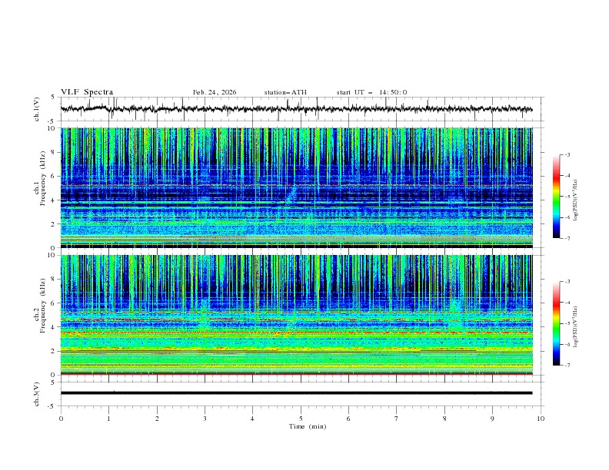
Task: Click the "VLF Spectra" plot title
Action: (x=87, y=92)
